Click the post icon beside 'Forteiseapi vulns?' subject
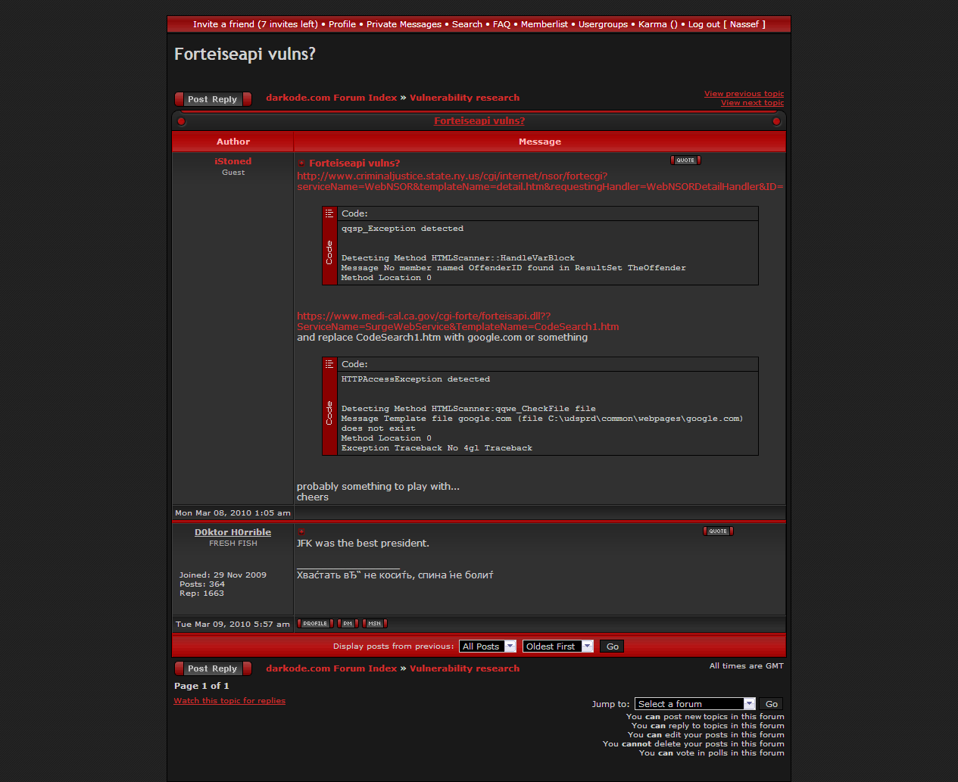The image size is (958, 782). pyautogui.click(x=301, y=164)
